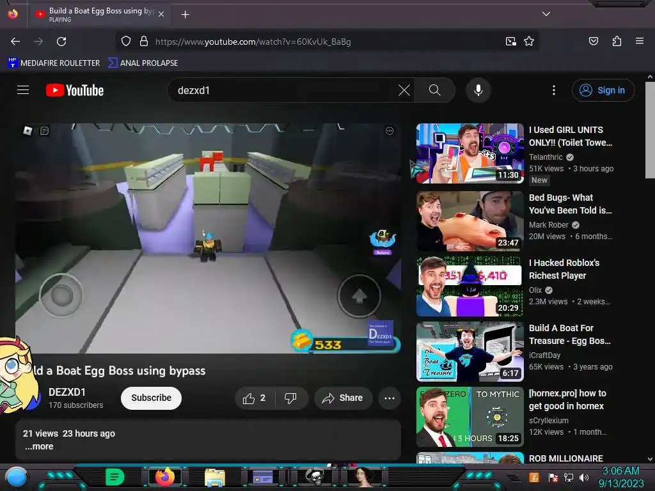655x491 pixels.
Task: Open the skull ring taskbar icon
Action: 315,477
